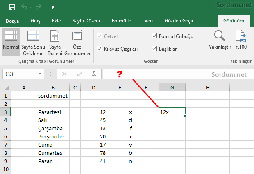The image size is (254, 174).
Task: Click the cell with value 20
Action: [x=94, y=136]
